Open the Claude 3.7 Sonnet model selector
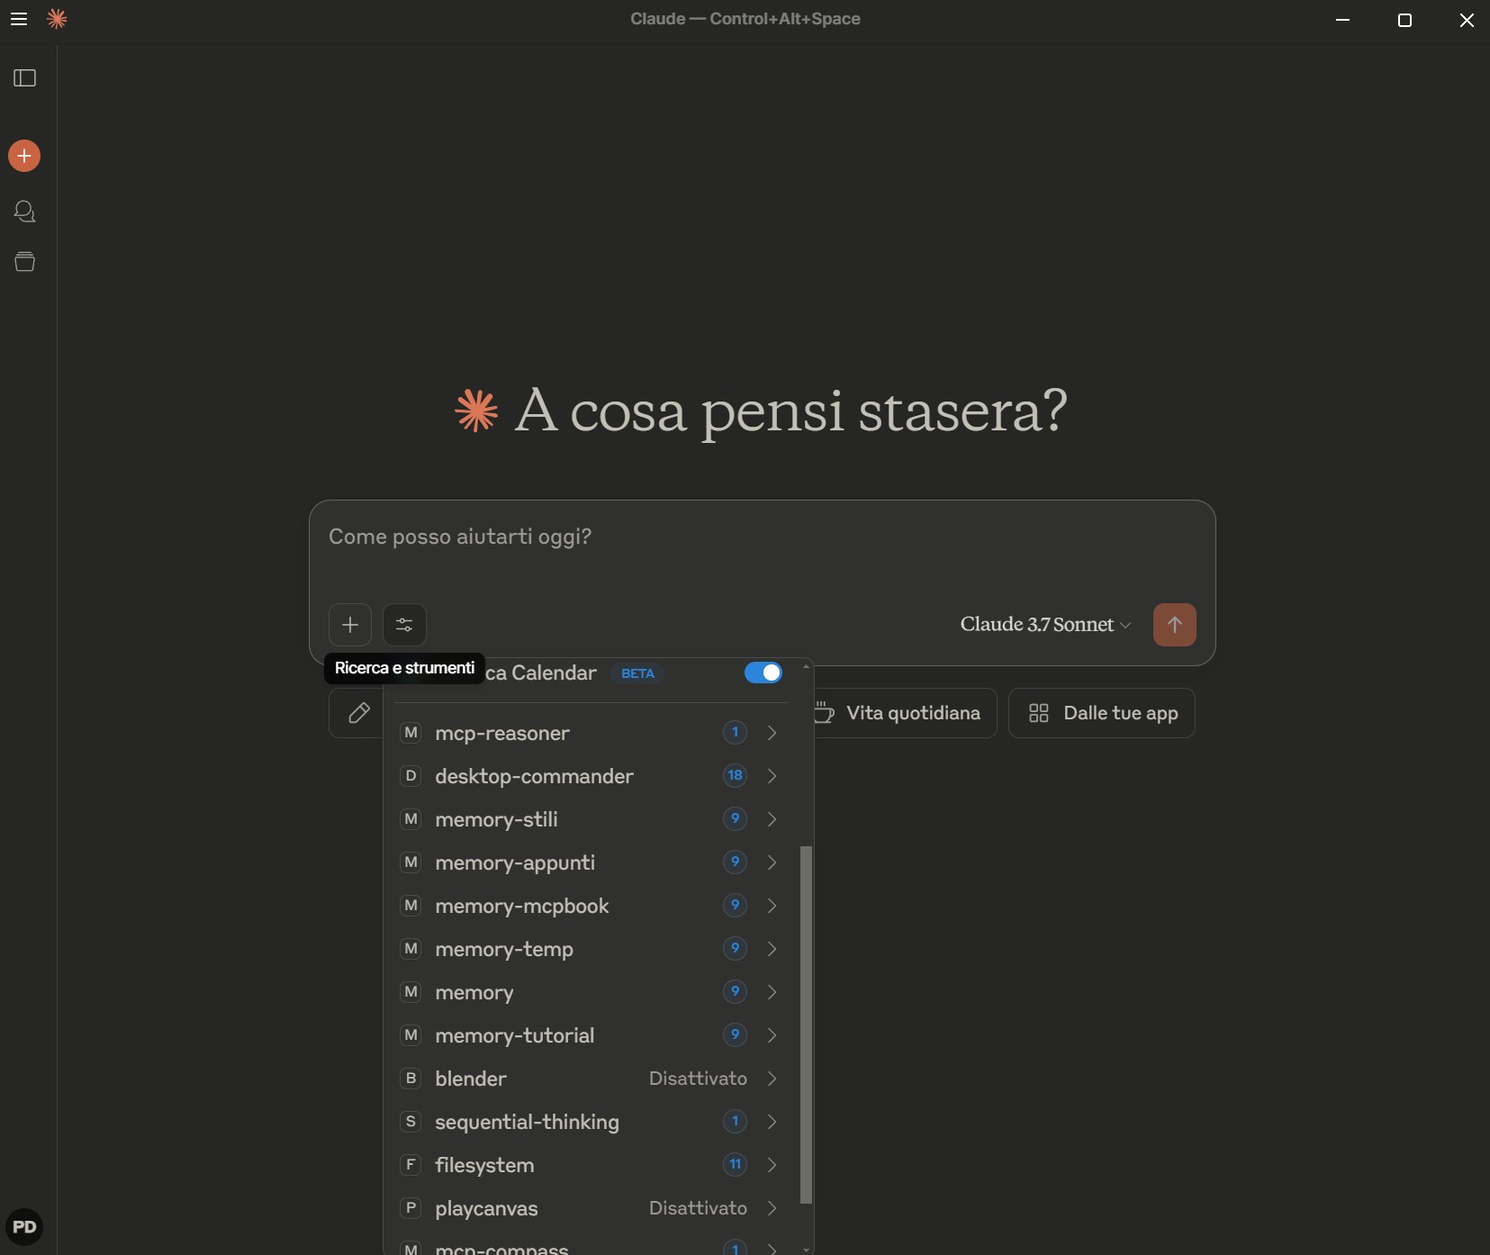The width and height of the screenshot is (1490, 1255). click(1044, 625)
